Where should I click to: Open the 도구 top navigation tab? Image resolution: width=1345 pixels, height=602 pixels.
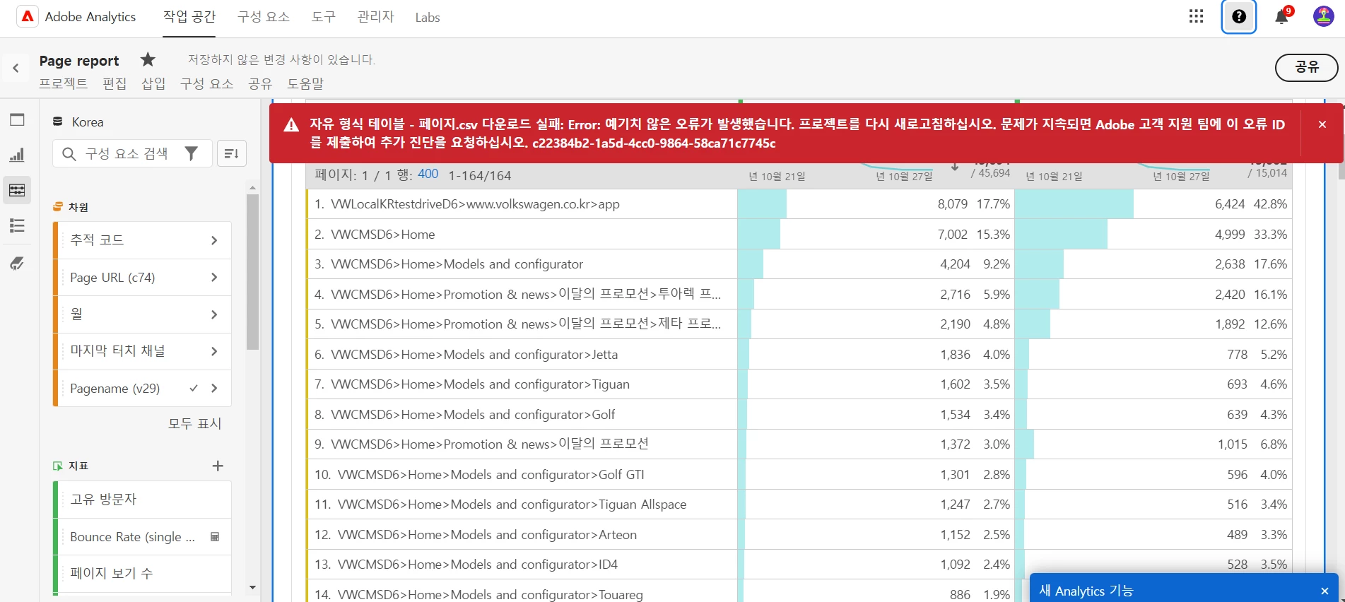tap(324, 17)
